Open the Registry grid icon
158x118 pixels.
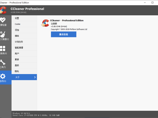tap(3, 48)
